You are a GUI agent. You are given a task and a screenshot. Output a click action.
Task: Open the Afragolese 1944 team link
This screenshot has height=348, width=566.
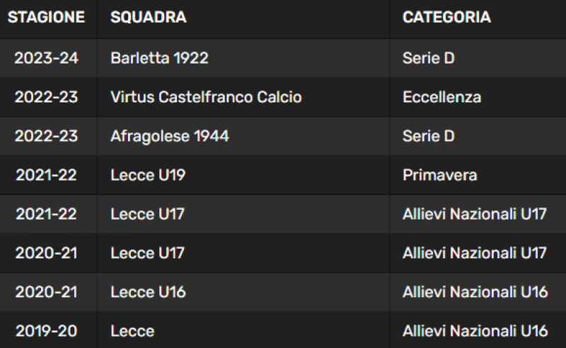169,136
